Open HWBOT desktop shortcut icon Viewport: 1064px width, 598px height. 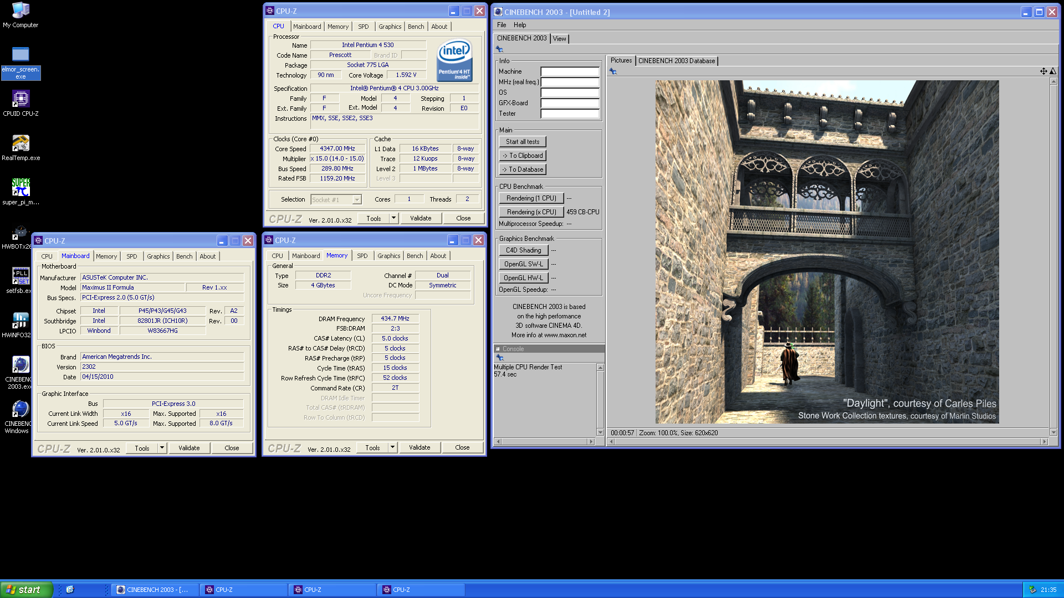17,236
